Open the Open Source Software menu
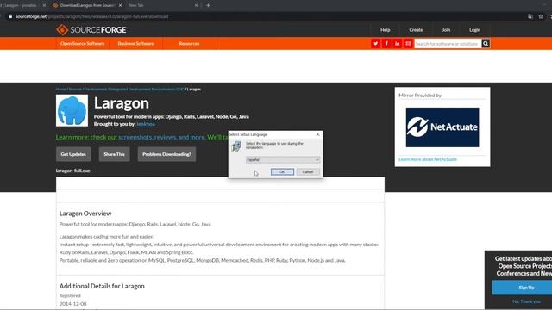552x310 pixels. point(83,44)
